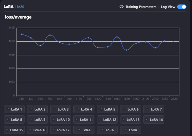Toggle the Log View switch off

coord(182,7)
